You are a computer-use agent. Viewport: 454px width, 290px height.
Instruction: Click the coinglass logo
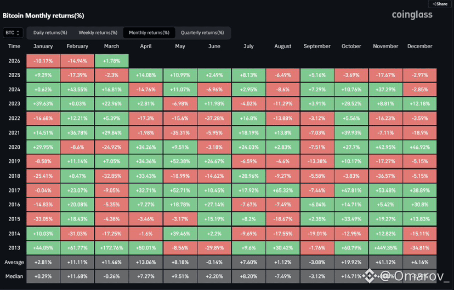point(412,15)
